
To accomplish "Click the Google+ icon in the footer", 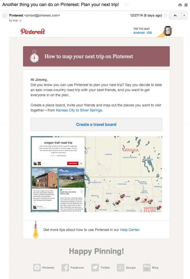I will click(x=121, y=268).
